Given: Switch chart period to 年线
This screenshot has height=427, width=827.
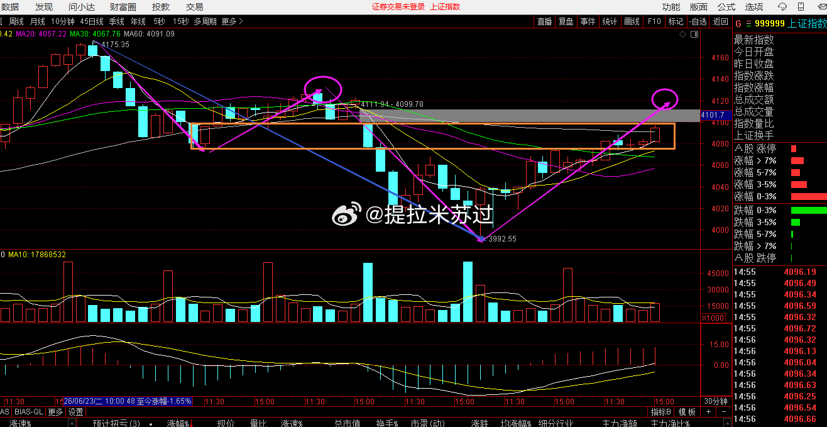Looking at the screenshot, I should point(138,21).
